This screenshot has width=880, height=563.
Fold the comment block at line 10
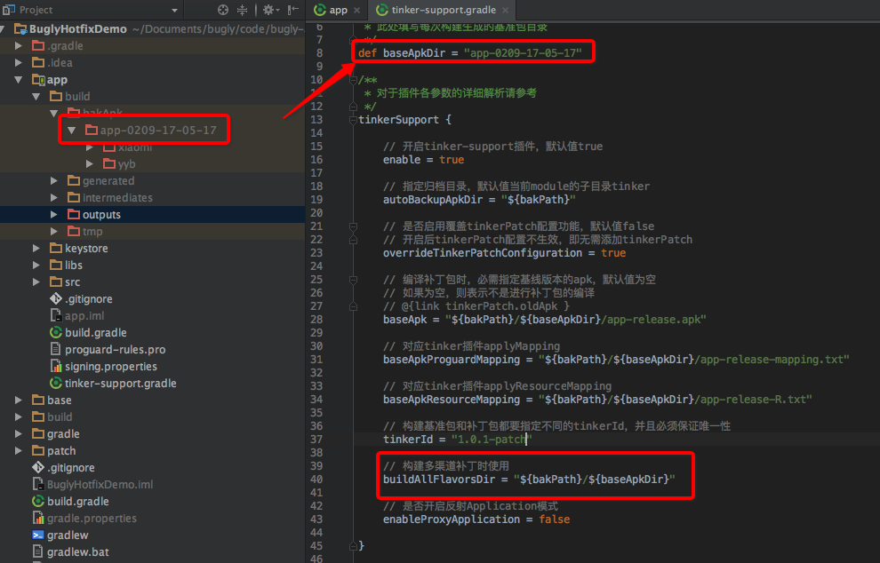(x=353, y=80)
